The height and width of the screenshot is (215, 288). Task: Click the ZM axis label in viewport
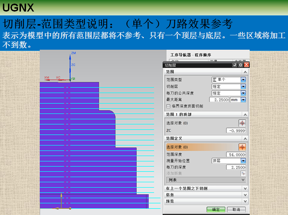click(x=73, y=53)
